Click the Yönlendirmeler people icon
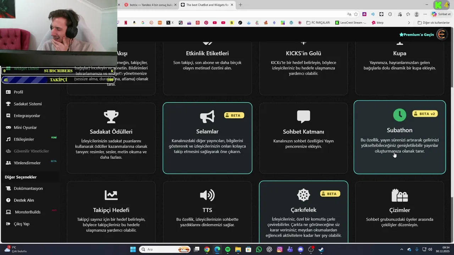Image resolution: width=454 pixels, height=255 pixels. (x=9, y=163)
